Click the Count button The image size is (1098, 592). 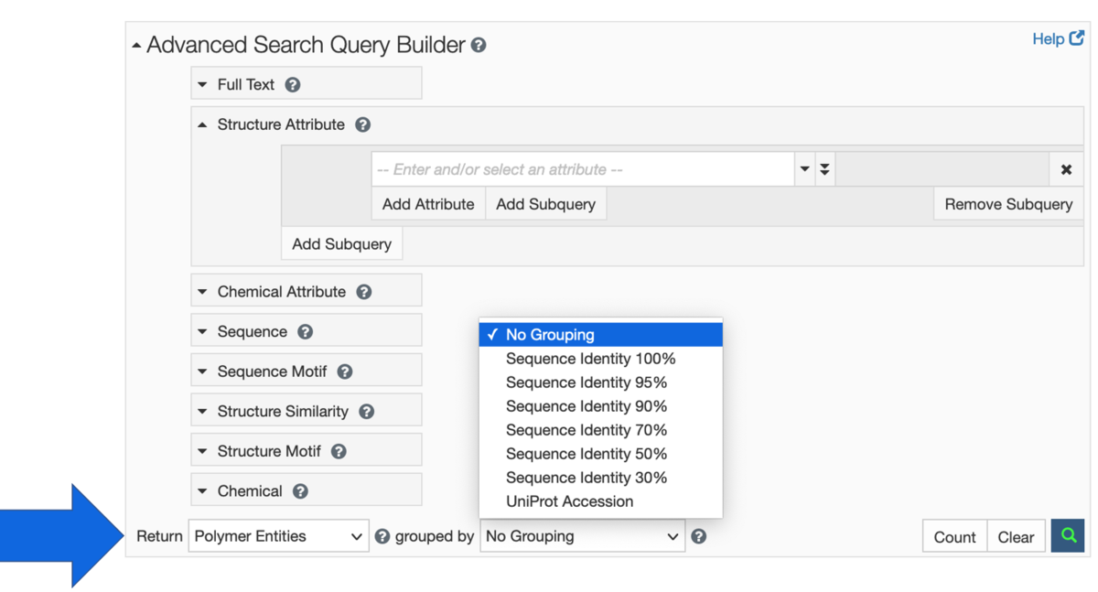click(x=954, y=535)
